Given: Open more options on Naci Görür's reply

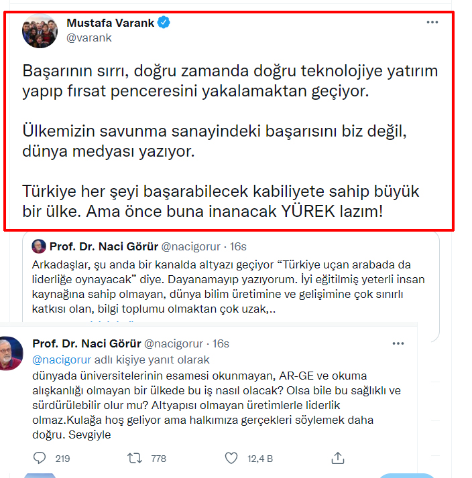Looking at the screenshot, I should click(x=398, y=343).
